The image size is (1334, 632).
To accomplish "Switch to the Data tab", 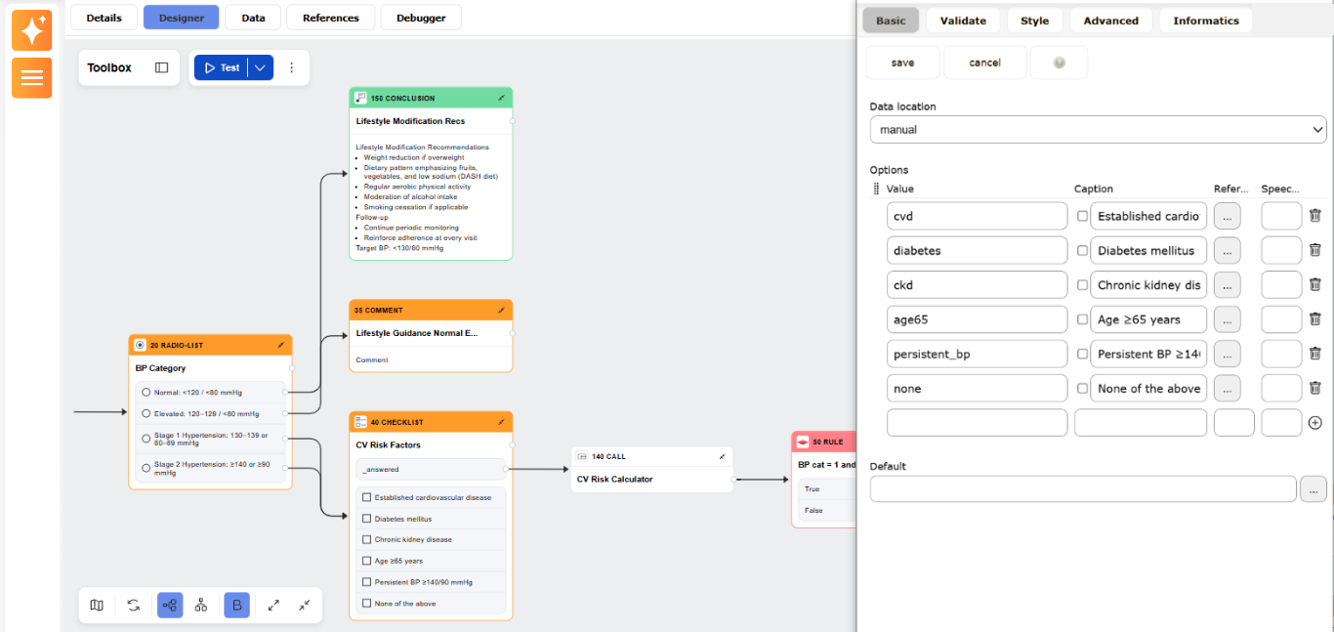I will coord(253,18).
